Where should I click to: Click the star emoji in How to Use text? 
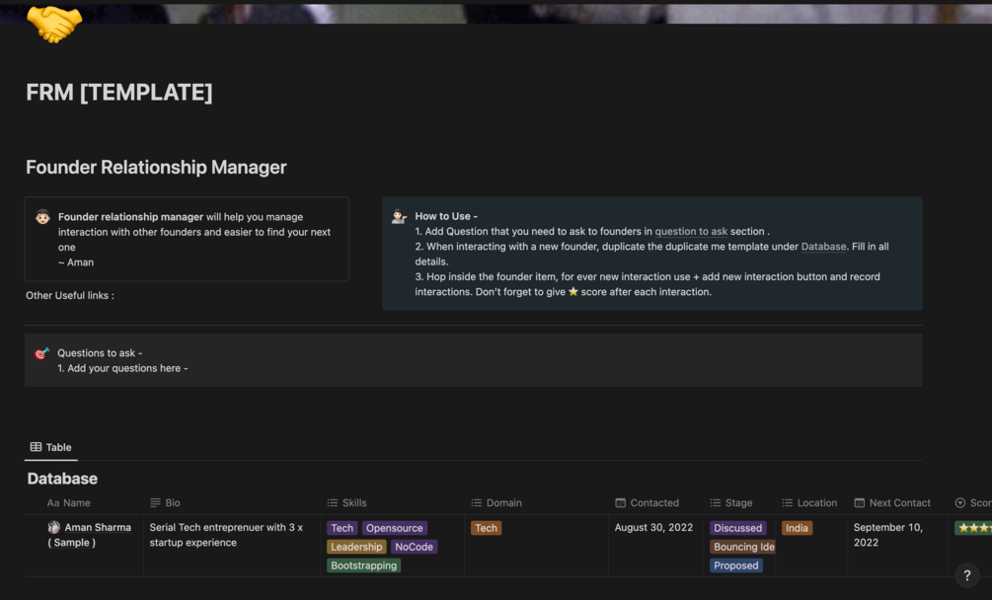click(573, 291)
